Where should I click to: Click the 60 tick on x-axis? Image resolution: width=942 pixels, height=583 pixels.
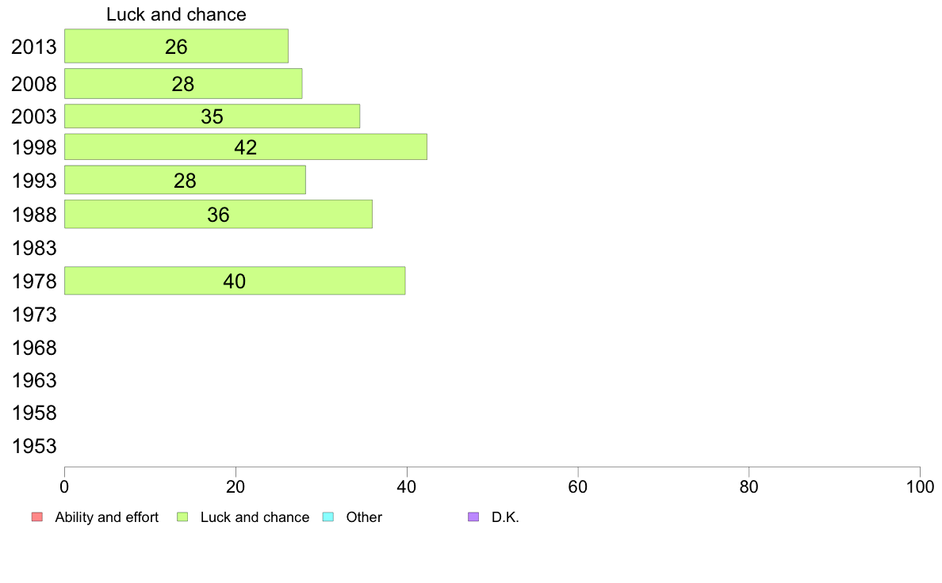pyautogui.click(x=578, y=486)
